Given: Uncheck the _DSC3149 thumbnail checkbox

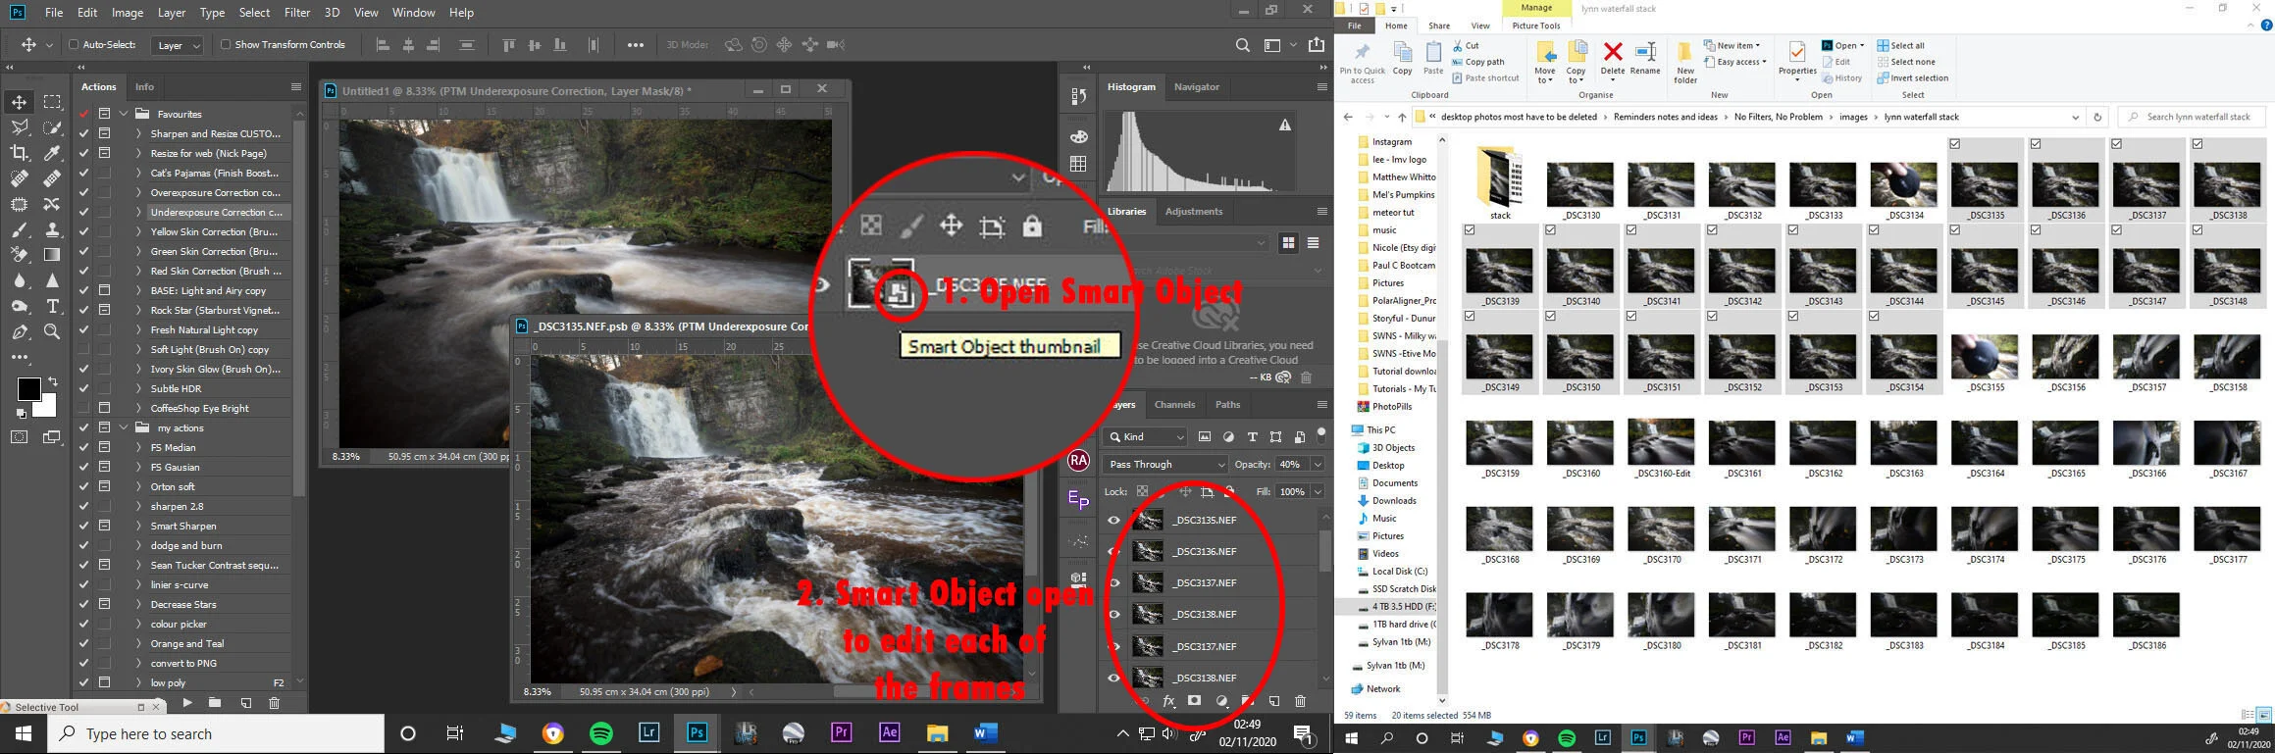Looking at the screenshot, I should [x=1470, y=317].
